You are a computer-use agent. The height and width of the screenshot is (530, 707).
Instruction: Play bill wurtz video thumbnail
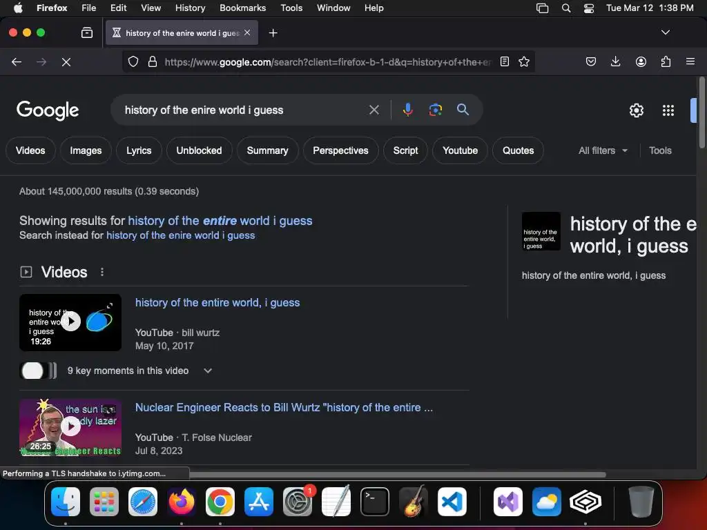coord(70,322)
